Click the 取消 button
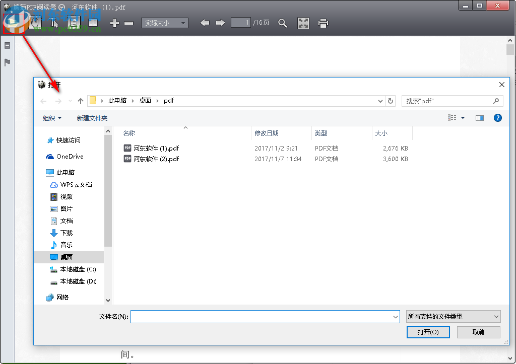The width and height of the screenshot is (516, 364). (x=479, y=332)
